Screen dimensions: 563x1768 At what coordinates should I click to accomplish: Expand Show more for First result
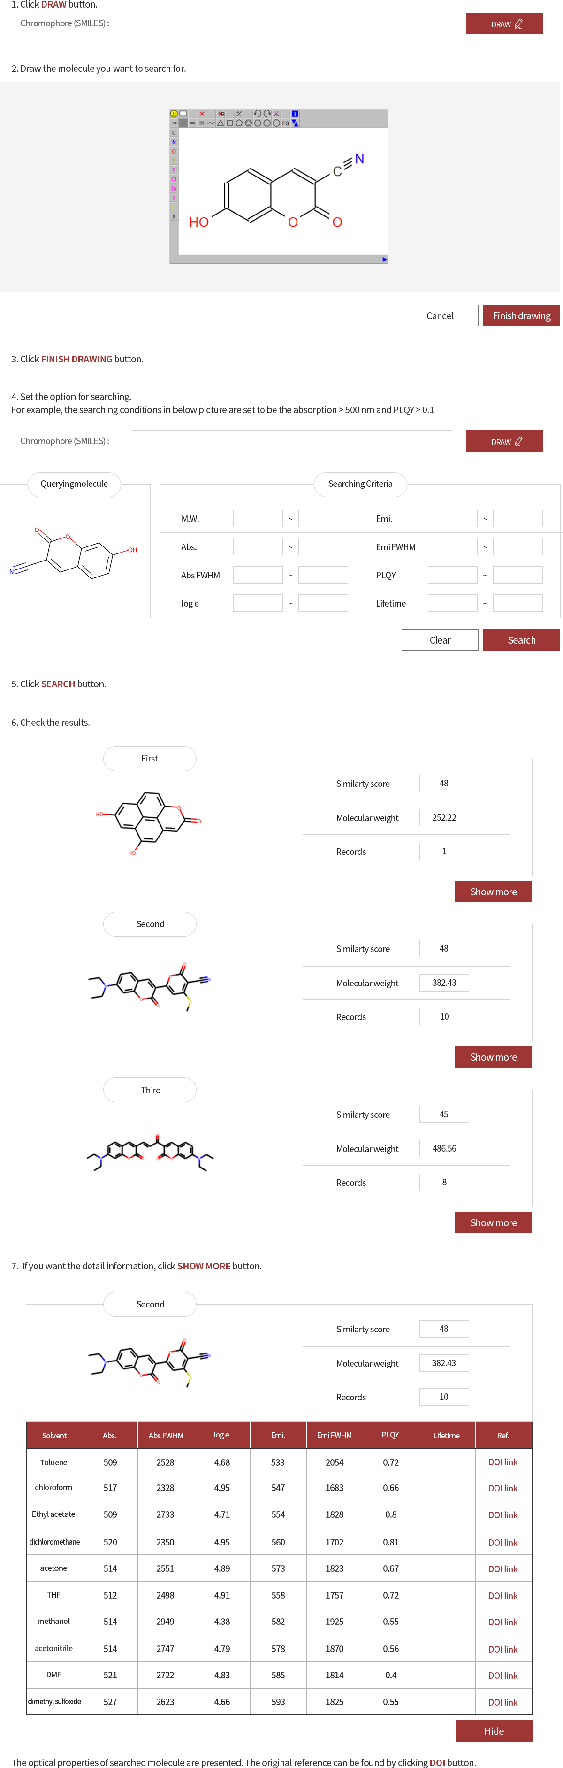click(493, 892)
